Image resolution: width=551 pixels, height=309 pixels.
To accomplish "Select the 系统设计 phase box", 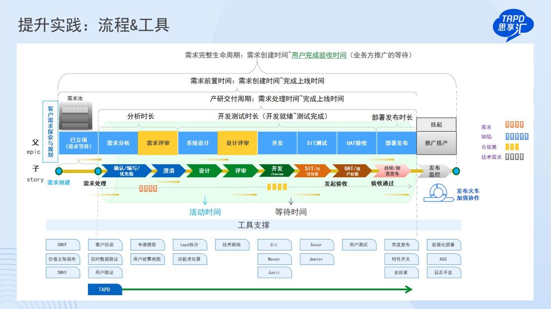I will (x=198, y=143).
